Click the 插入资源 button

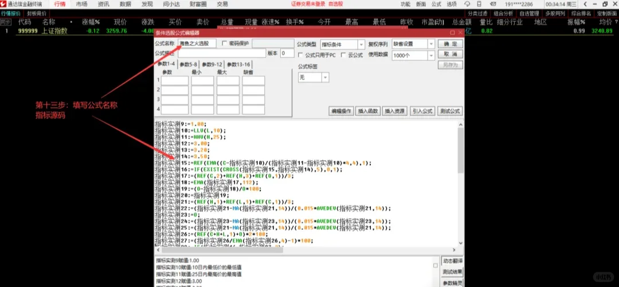click(x=395, y=111)
